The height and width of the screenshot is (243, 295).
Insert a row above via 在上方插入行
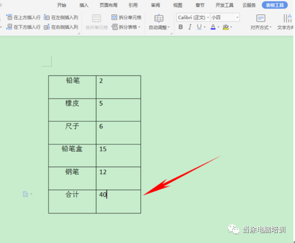click(23, 17)
